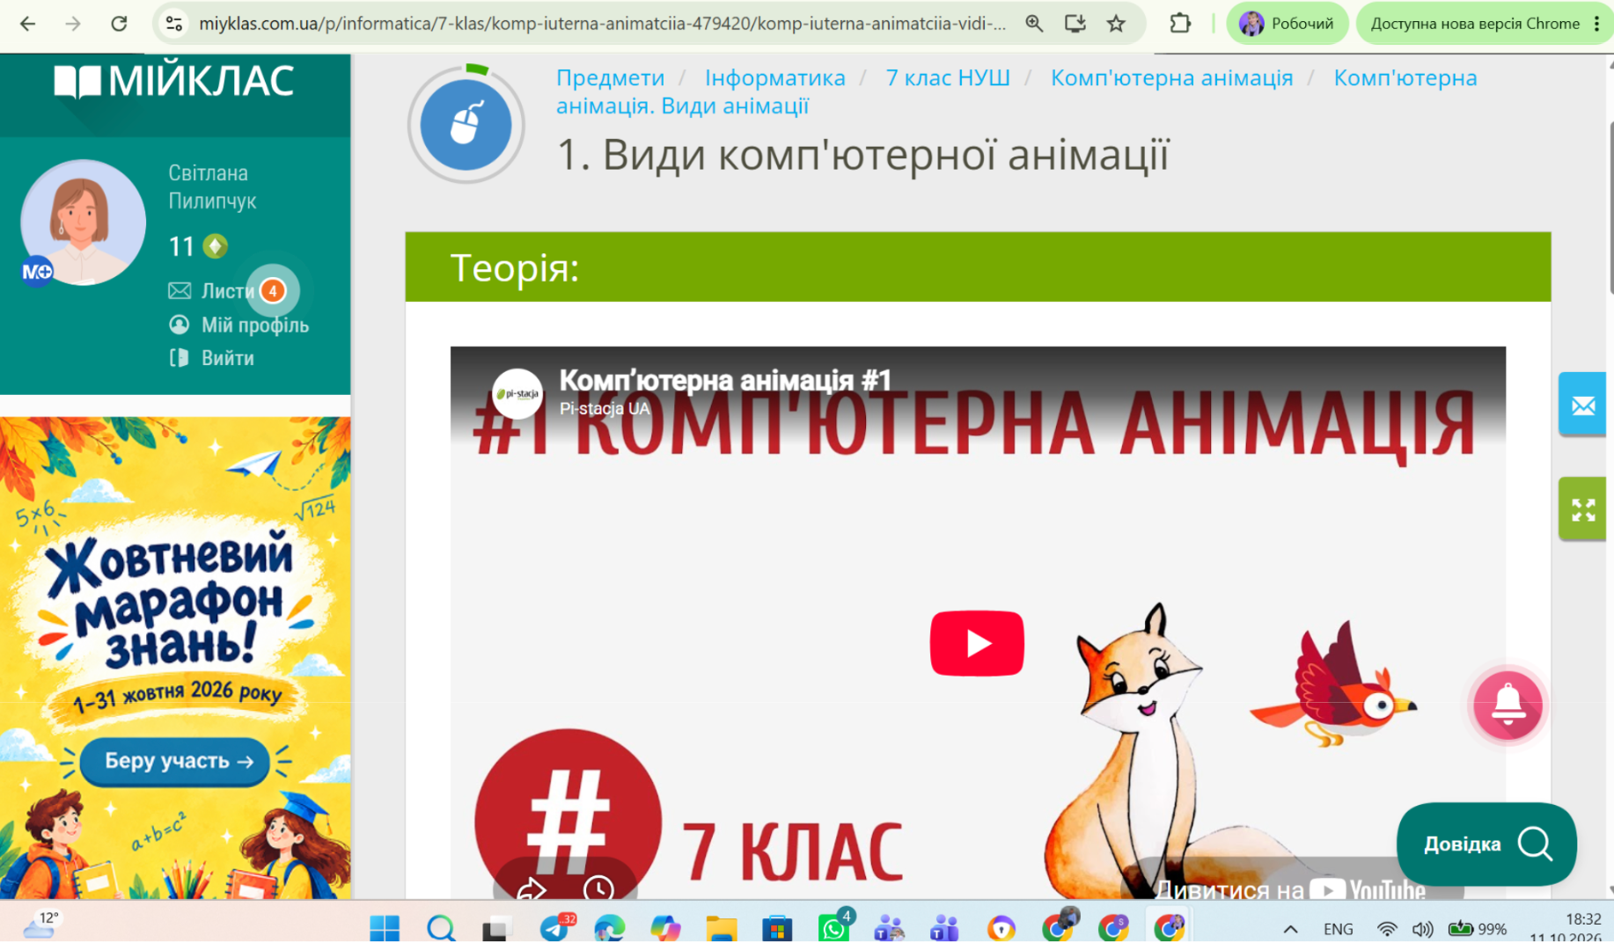Image resolution: width=1614 pixels, height=943 pixels.
Task: Click the install app icon in address bar
Action: pyautogui.click(x=1075, y=24)
